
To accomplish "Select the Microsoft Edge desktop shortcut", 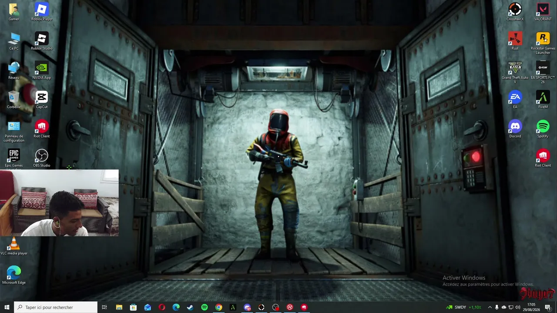I will tap(14, 275).
